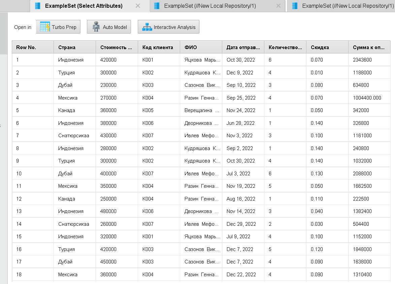
Task: Close the ExampleSet (Select Attributes) tab
Action: (138, 6)
